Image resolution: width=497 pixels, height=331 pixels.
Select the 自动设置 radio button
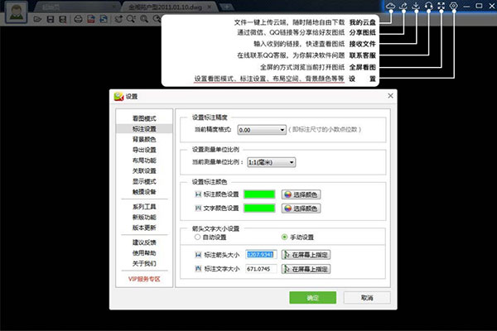197,237
